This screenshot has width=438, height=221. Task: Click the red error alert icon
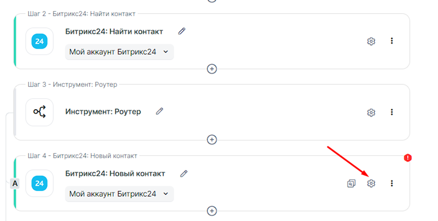408,158
